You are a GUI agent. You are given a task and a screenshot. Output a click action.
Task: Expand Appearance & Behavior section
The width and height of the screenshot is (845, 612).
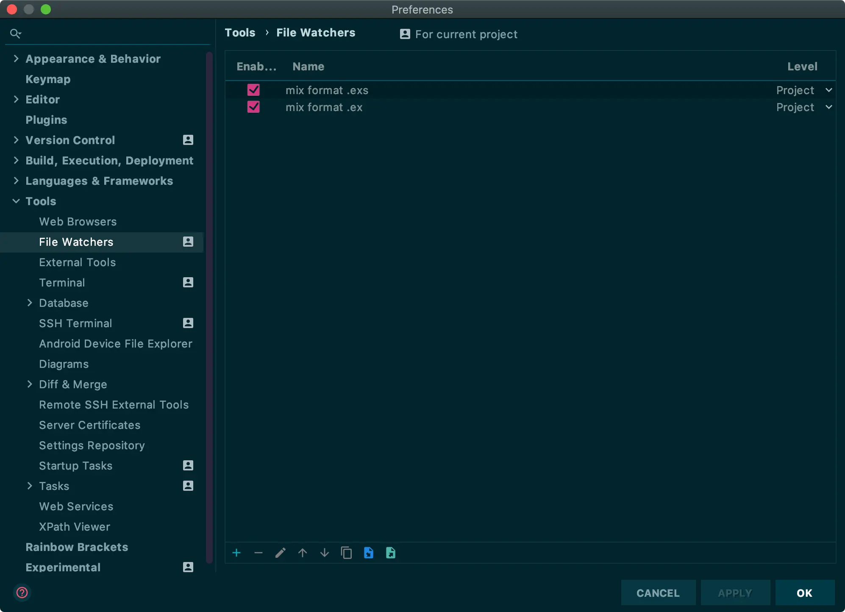[x=16, y=58]
